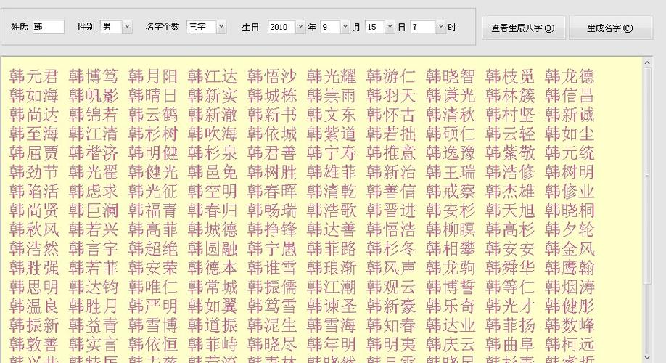Image resolution: width=666 pixels, height=363 pixels.
Task: Select the name 韩杰雄
Action: [x=510, y=191]
